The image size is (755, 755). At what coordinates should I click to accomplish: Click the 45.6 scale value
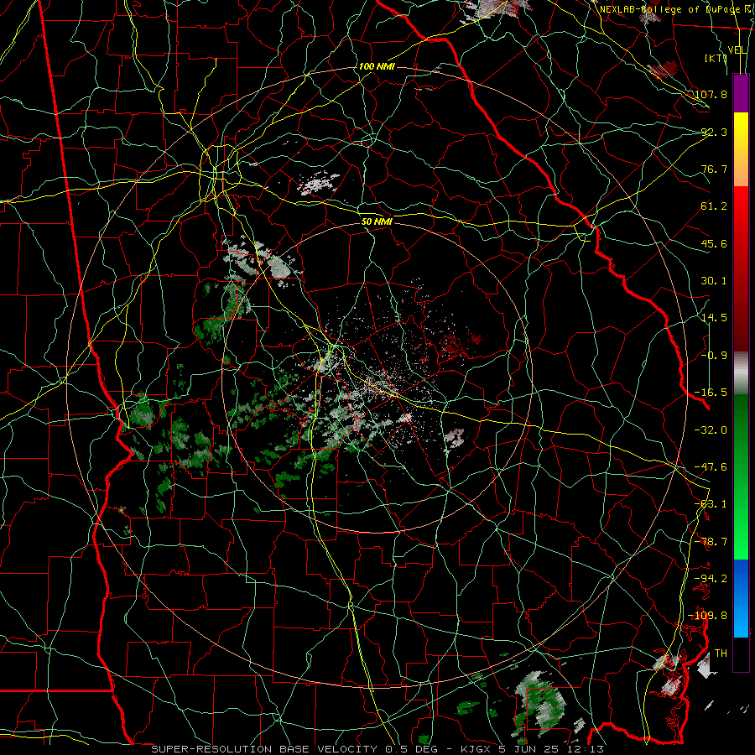tap(714, 243)
